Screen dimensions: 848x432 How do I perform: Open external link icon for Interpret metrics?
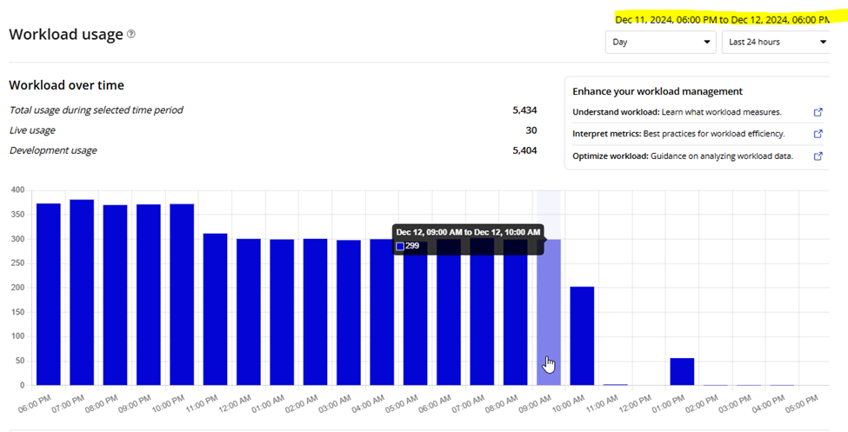pos(818,134)
